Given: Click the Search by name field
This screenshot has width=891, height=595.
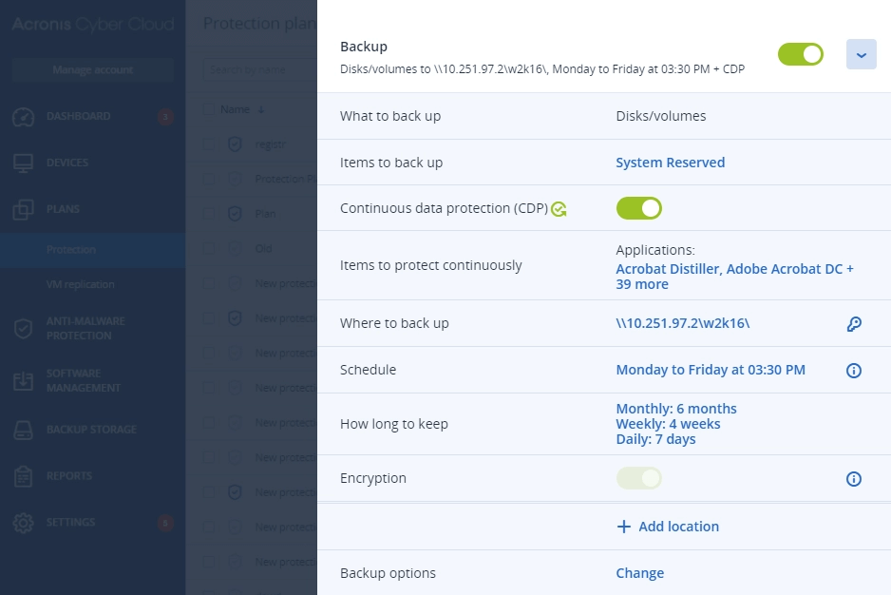Looking at the screenshot, I should click(x=260, y=70).
